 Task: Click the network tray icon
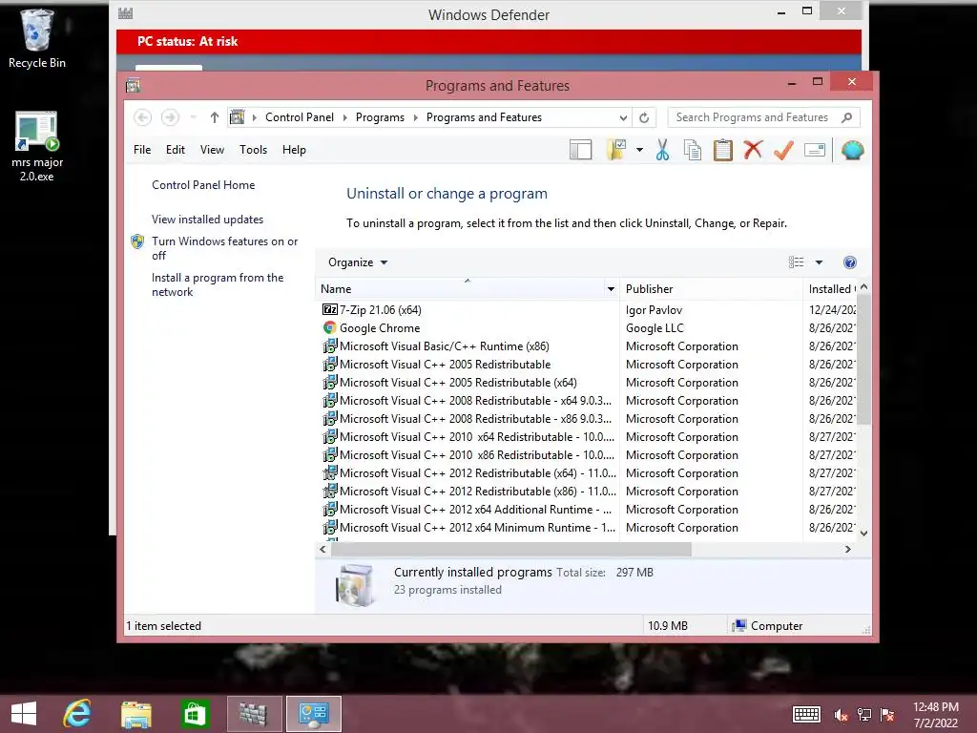click(864, 715)
